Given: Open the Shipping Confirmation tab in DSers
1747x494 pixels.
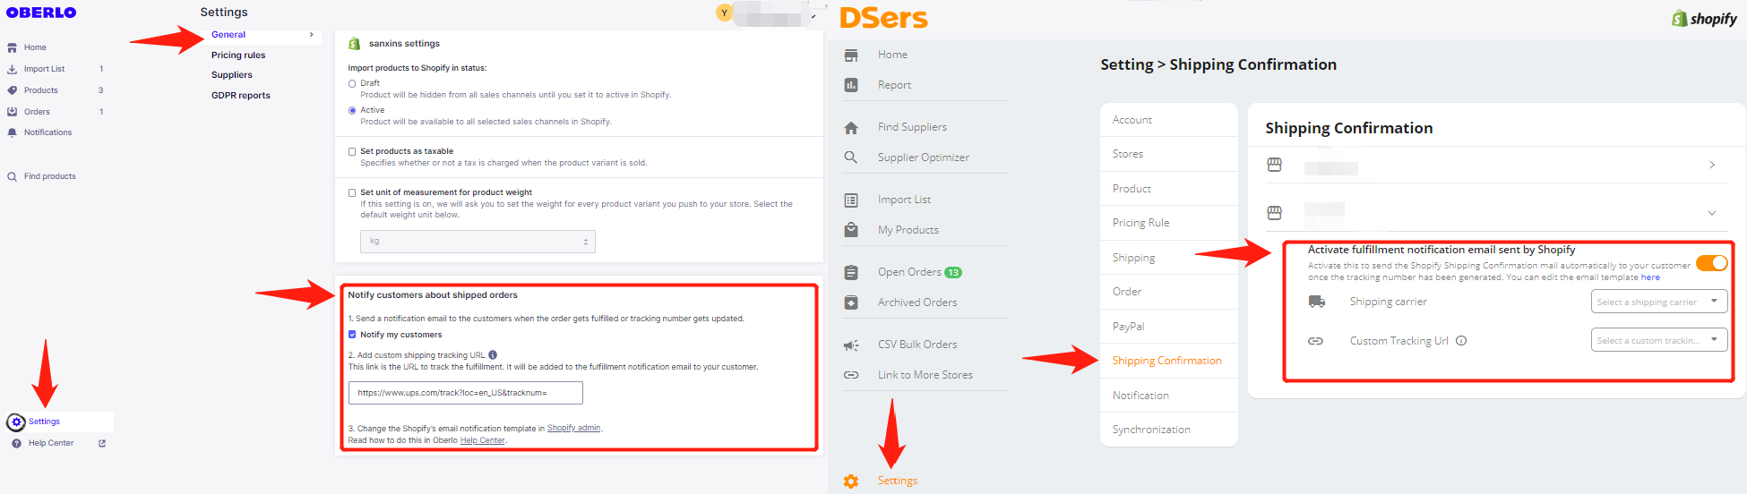Looking at the screenshot, I should coord(1167,361).
